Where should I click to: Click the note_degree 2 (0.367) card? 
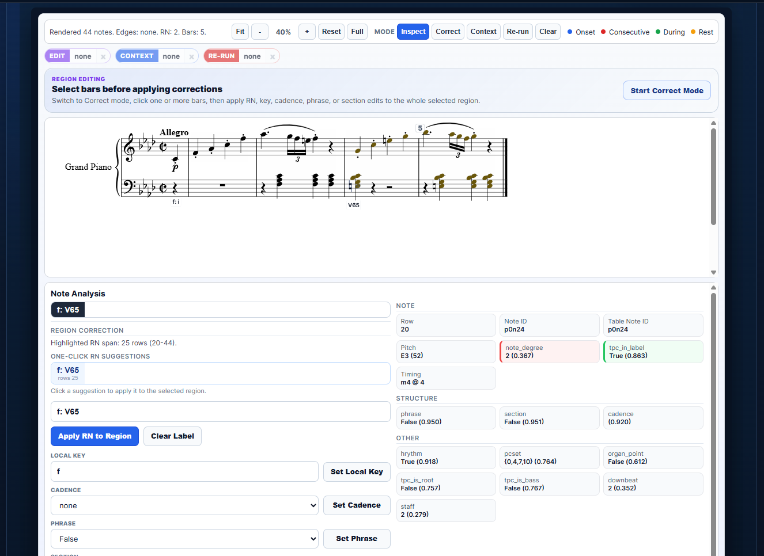click(550, 352)
